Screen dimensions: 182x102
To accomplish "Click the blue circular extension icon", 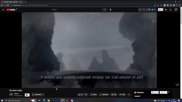I will pyautogui.click(x=152, y=10).
